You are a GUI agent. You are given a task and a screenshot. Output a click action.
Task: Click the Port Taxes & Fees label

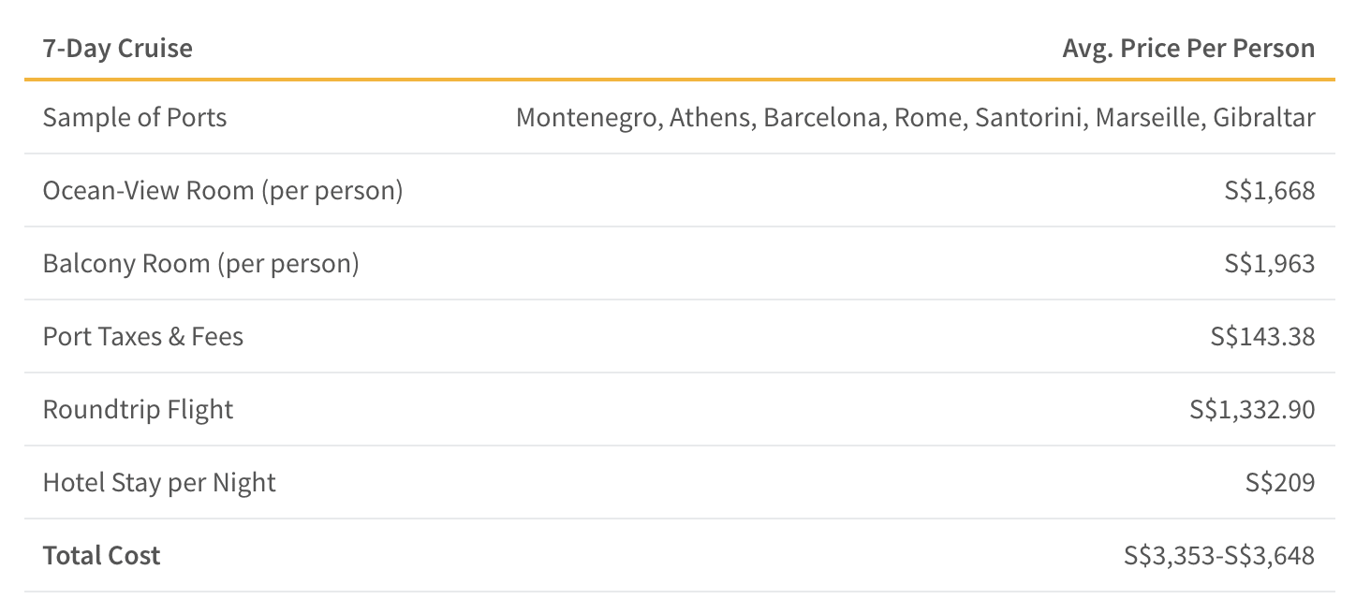click(143, 337)
